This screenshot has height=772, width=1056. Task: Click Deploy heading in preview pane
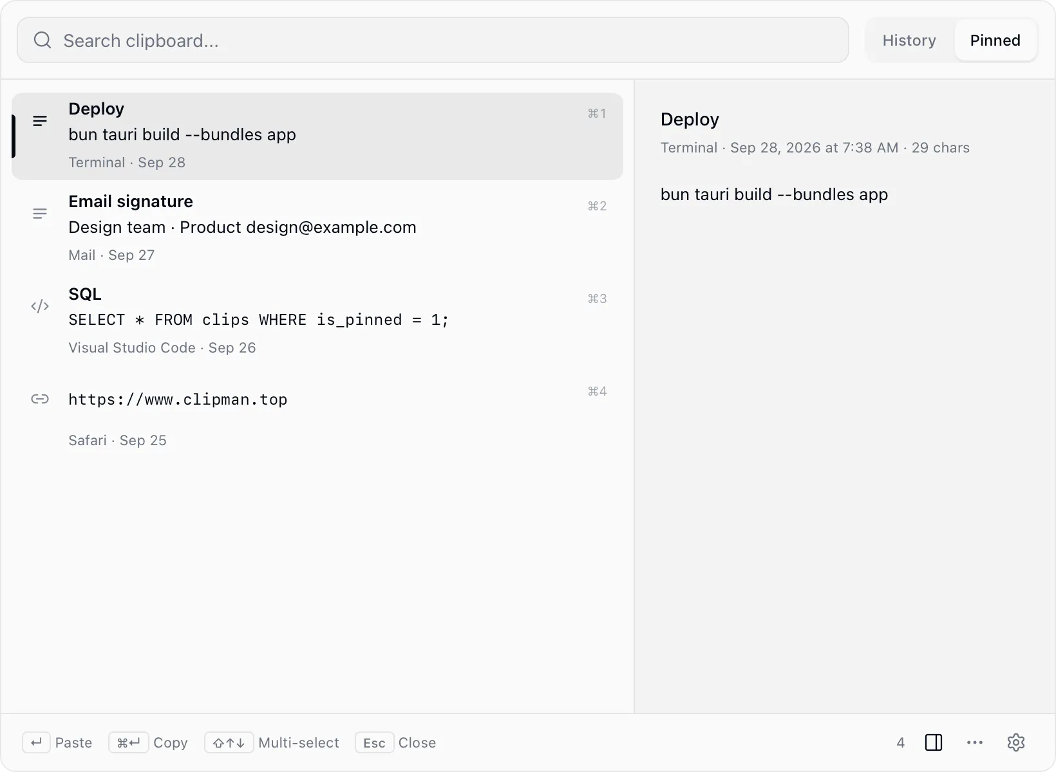pyautogui.click(x=690, y=119)
